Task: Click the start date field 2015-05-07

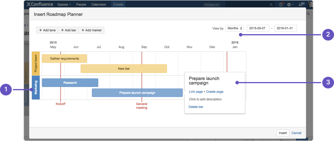Action: pos(258,28)
